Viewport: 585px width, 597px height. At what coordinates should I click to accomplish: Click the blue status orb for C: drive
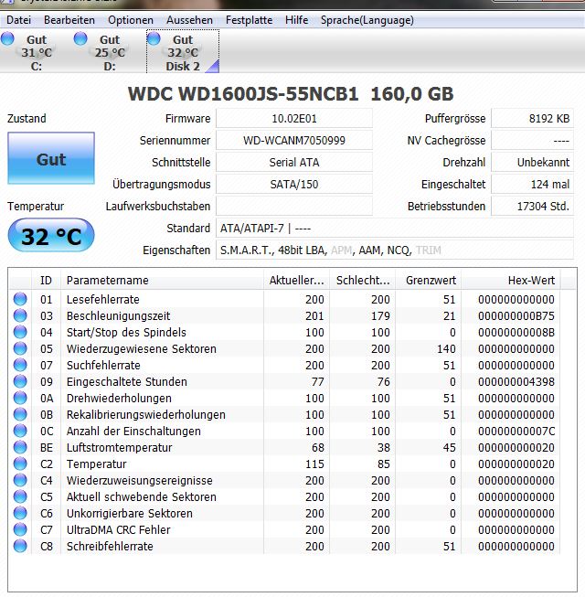point(7,38)
